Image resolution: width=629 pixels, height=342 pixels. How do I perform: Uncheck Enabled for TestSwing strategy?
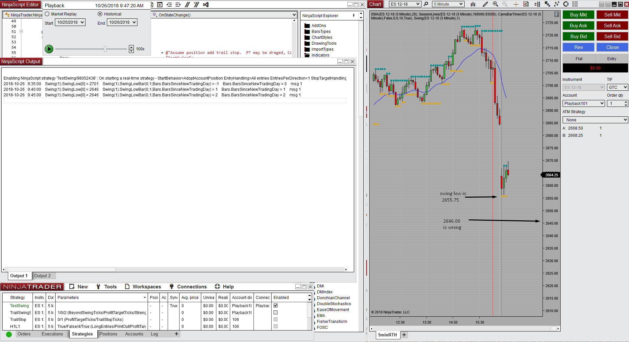pos(276,305)
